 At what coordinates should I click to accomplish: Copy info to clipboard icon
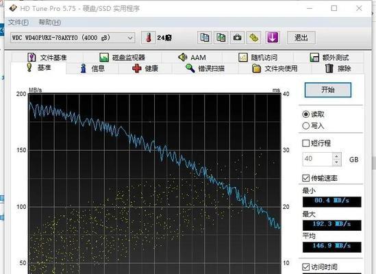(x=205, y=38)
